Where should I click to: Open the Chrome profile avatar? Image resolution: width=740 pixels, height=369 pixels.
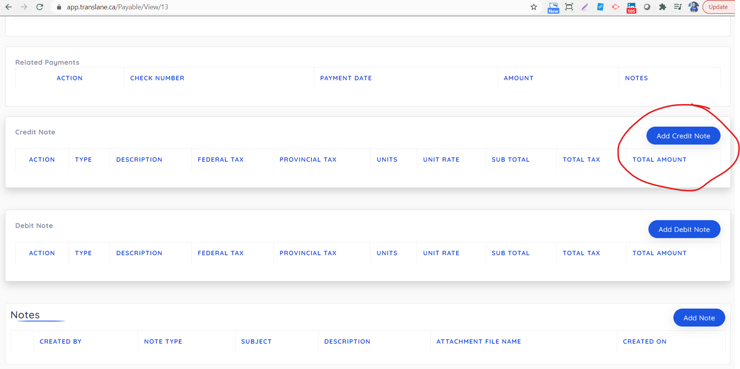[x=693, y=7]
